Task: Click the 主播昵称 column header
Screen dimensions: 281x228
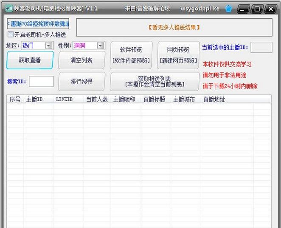Action: 124,100
